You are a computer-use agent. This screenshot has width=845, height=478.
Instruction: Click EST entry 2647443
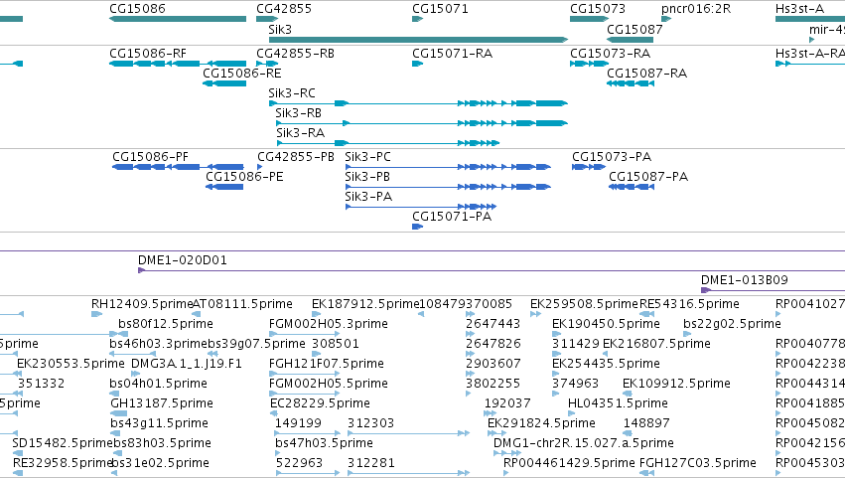[x=493, y=324]
